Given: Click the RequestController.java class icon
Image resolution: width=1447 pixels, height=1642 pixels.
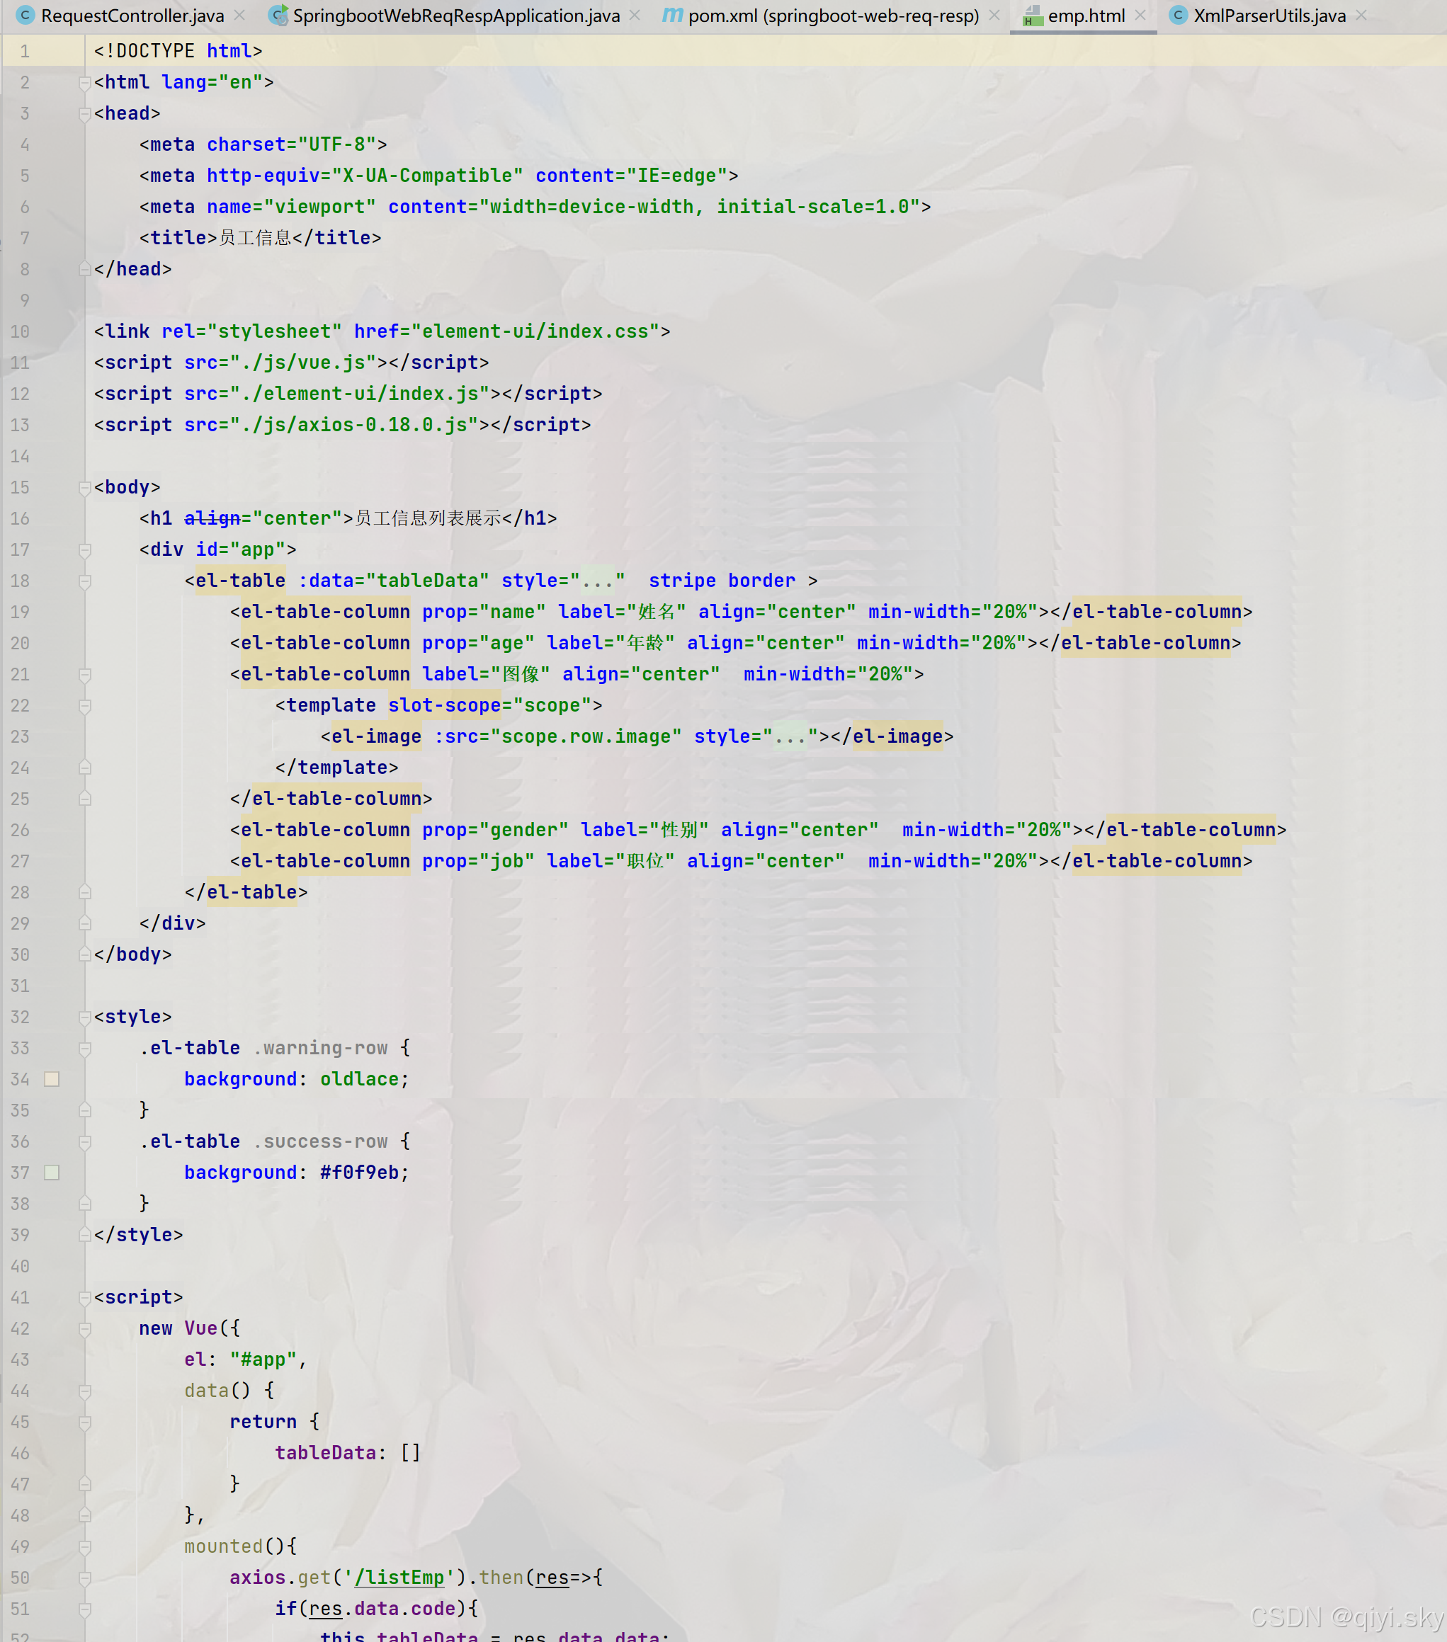Looking at the screenshot, I should pos(25,16).
